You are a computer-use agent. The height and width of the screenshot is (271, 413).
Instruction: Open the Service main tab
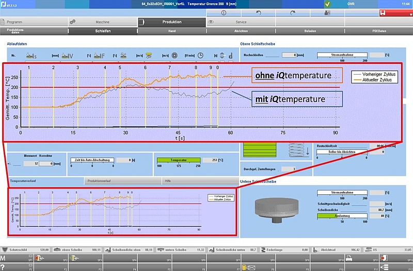tap(241, 22)
